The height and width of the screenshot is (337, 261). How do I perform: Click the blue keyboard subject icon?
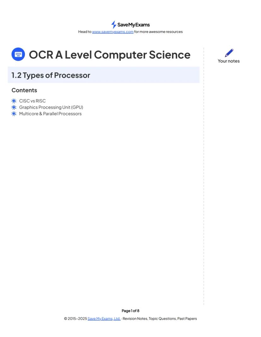(18, 54)
